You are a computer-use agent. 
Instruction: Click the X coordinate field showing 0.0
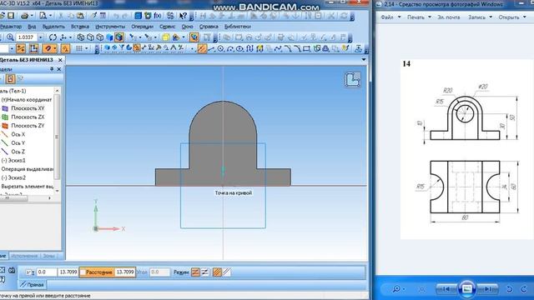pyautogui.click(x=47, y=272)
